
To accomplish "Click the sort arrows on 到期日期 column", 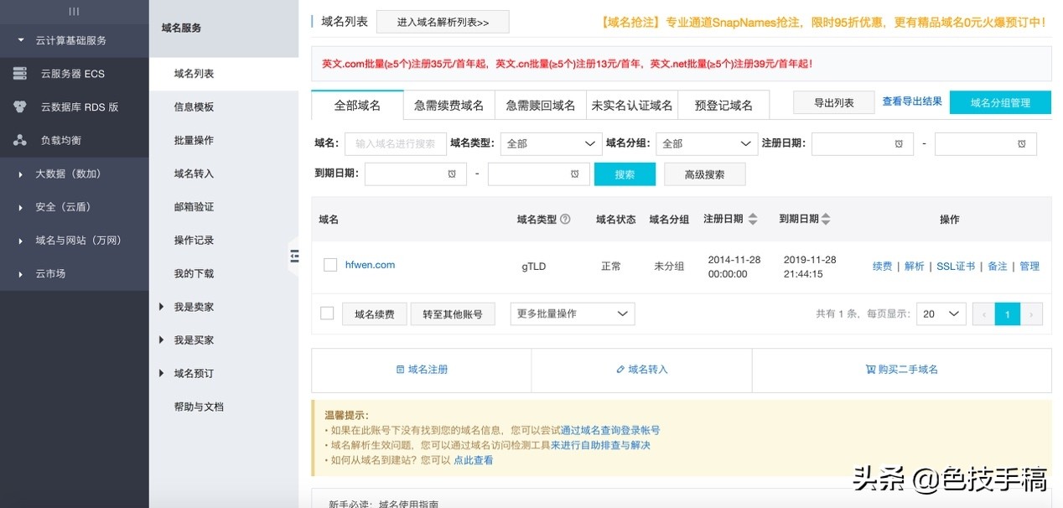I will tap(827, 219).
